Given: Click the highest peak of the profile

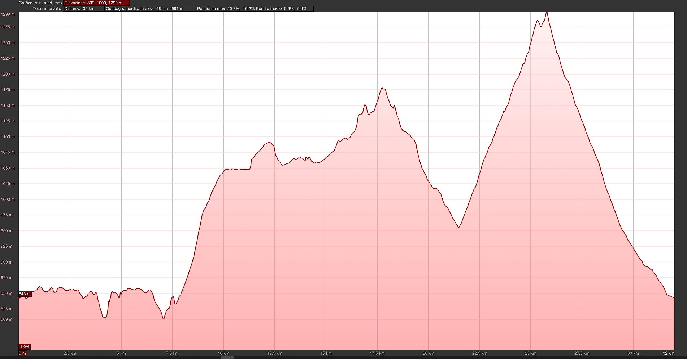Looking at the screenshot, I should coord(547,13).
